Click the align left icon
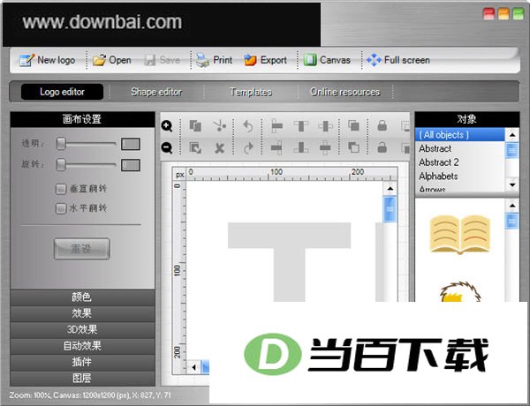 click(x=276, y=126)
